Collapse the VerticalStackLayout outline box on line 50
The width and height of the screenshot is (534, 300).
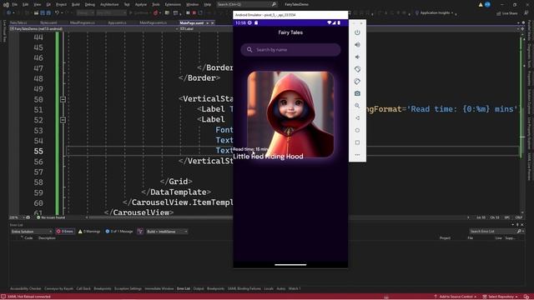point(63,99)
